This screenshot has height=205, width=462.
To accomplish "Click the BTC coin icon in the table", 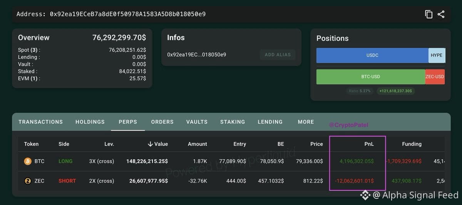I will (28, 161).
